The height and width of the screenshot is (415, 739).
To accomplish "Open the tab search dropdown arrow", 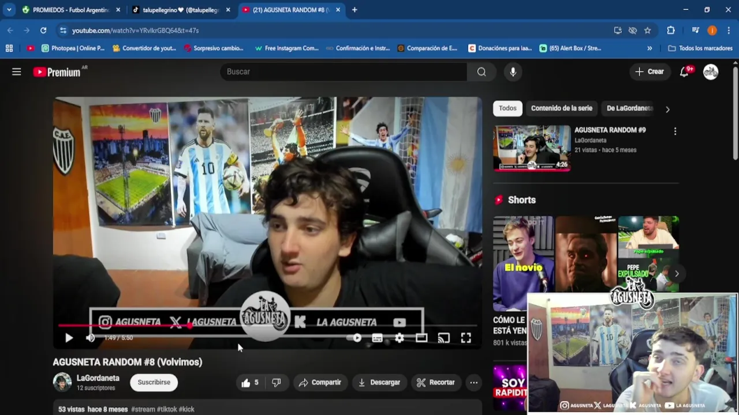I will 9,10.
